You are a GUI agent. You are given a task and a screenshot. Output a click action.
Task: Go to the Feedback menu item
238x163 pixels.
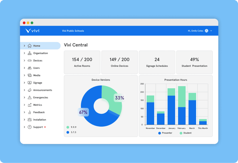click(x=39, y=112)
